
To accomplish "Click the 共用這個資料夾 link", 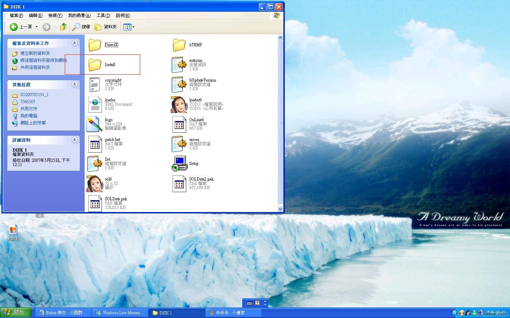I will pos(35,67).
